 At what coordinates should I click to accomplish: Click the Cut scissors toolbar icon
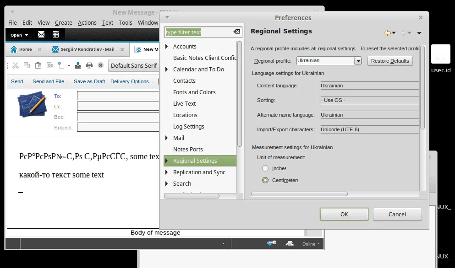tap(16, 65)
